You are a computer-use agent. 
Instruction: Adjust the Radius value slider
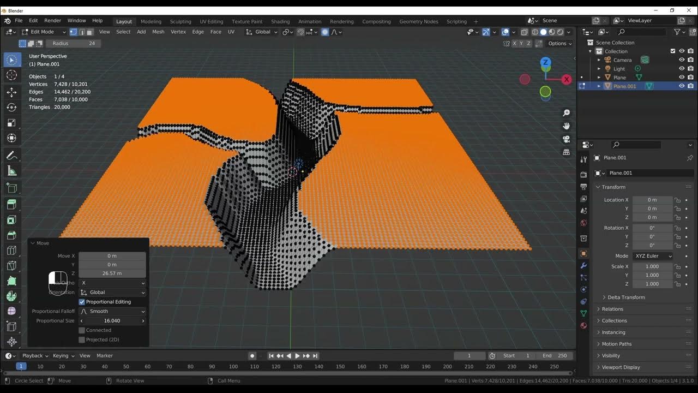(x=74, y=44)
